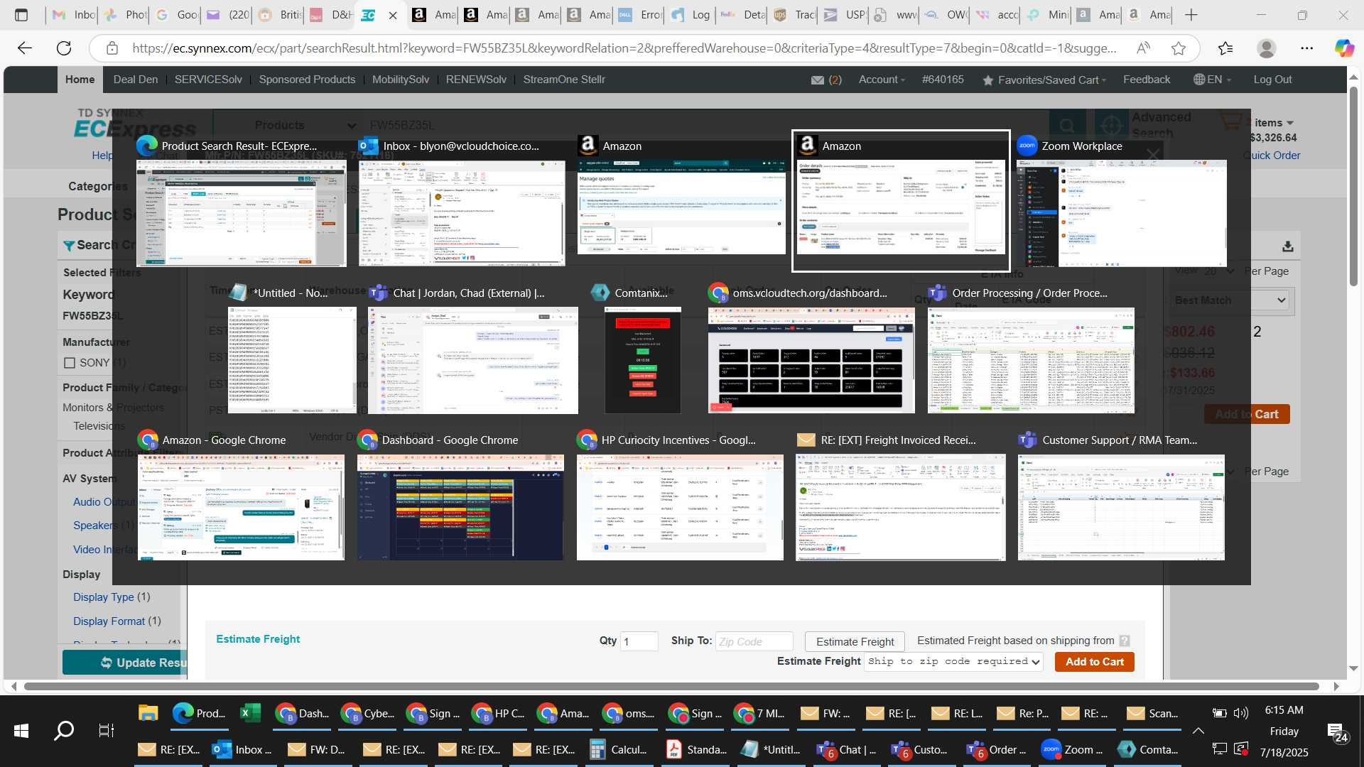The height and width of the screenshot is (767, 1364).
Task: Expand the Account dropdown in navbar
Action: [882, 80]
